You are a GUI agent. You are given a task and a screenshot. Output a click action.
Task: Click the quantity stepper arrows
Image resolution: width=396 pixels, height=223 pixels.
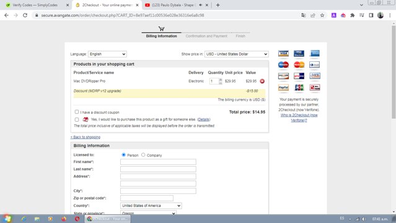[221, 81]
